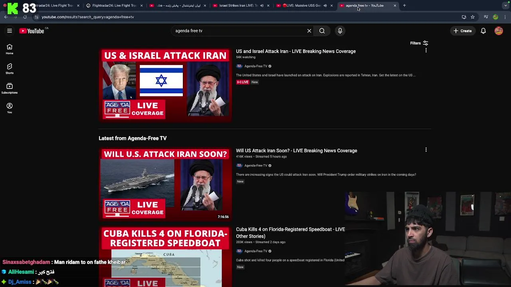The height and width of the screenshot is (287, 511).
Task: Open 'Cuba Kills 4 on Florida-Registered Speedboat' title
Action: pyautogui.click(x=290, y=232)
